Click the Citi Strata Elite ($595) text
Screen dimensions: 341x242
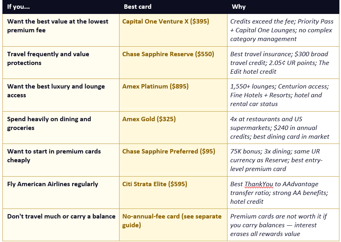pos(155,184)
